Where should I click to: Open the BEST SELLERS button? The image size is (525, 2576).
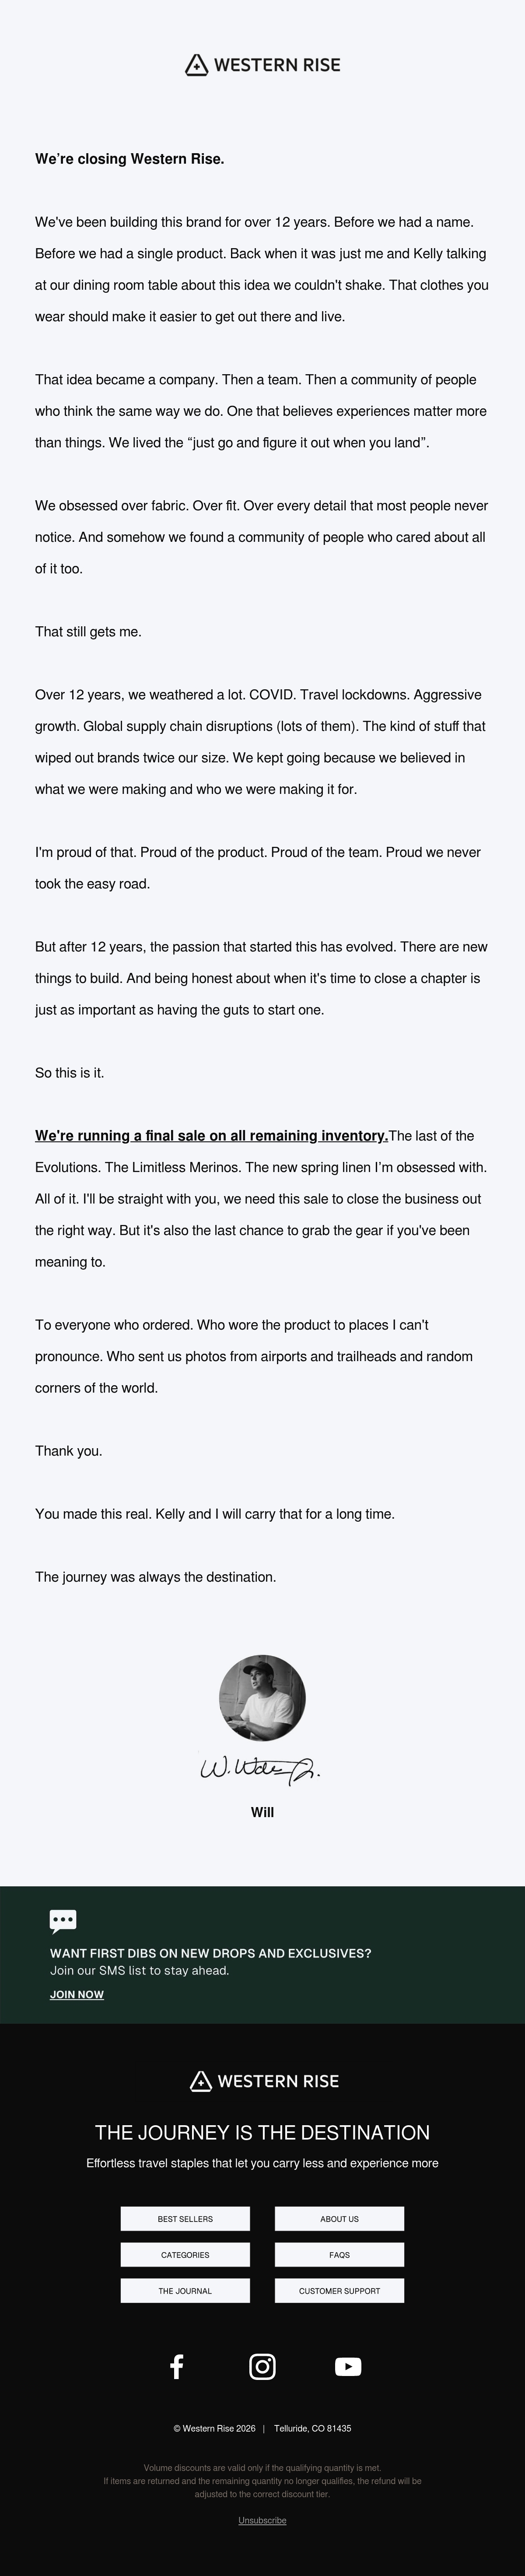(185, 2218)
